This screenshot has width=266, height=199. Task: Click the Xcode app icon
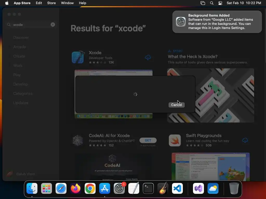click(78, 57)
